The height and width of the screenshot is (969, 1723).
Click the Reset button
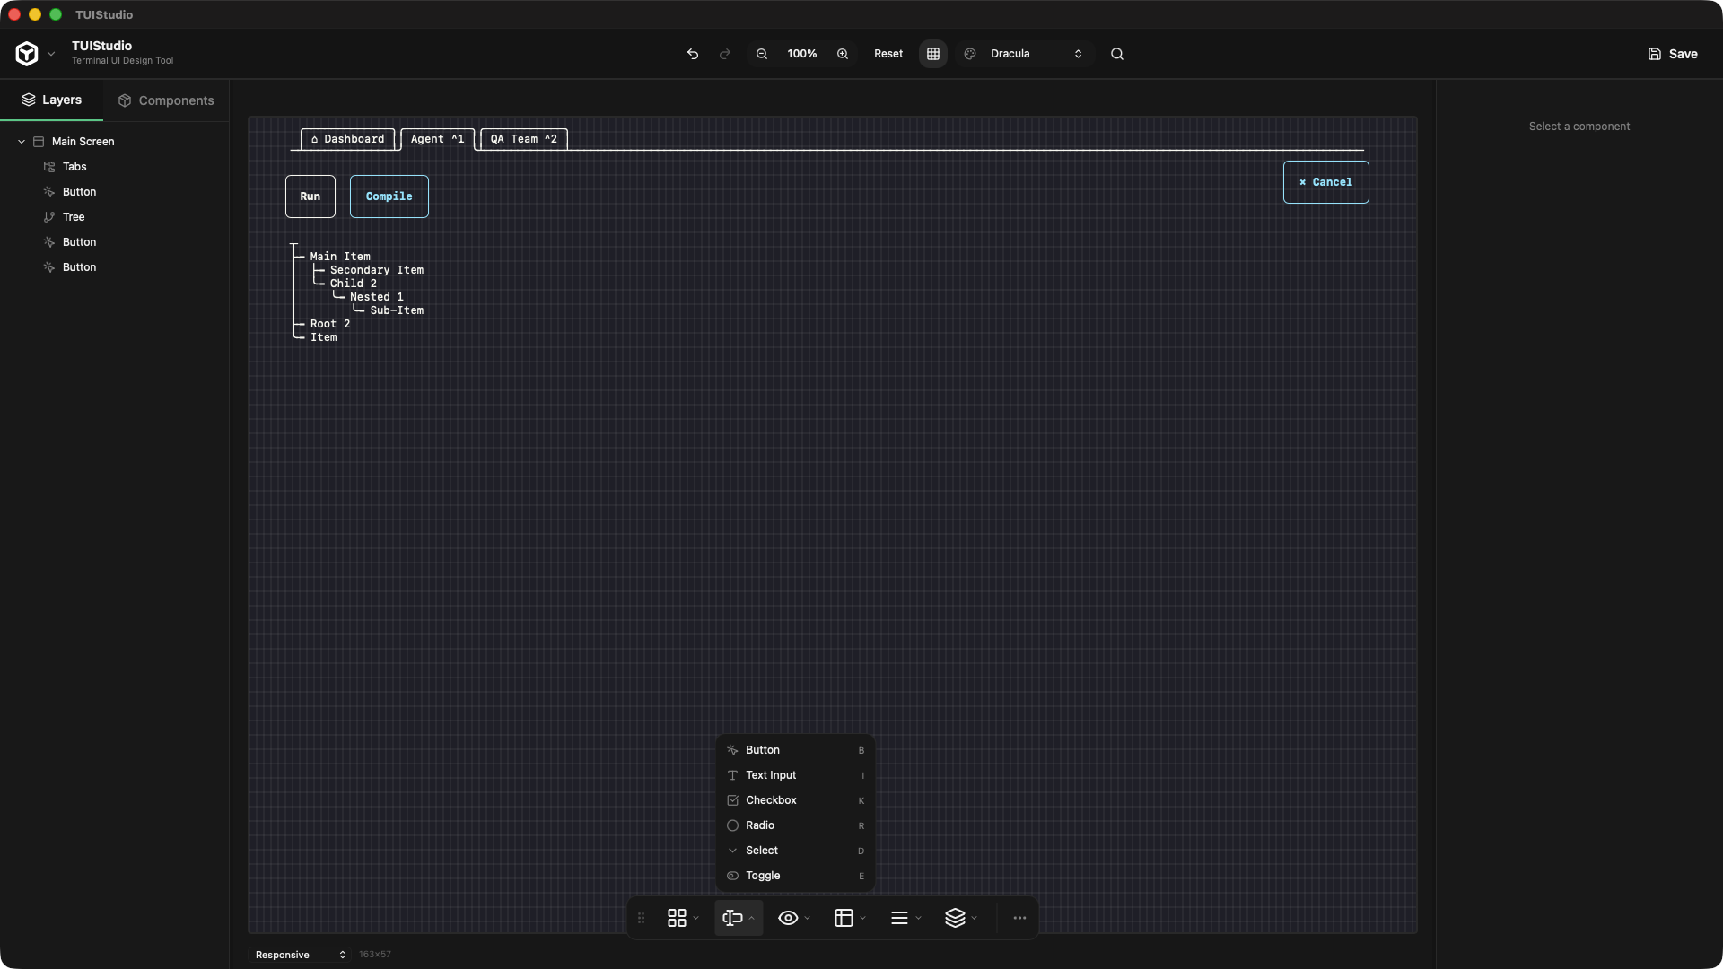pyautogui.click(x=888, y=54)
